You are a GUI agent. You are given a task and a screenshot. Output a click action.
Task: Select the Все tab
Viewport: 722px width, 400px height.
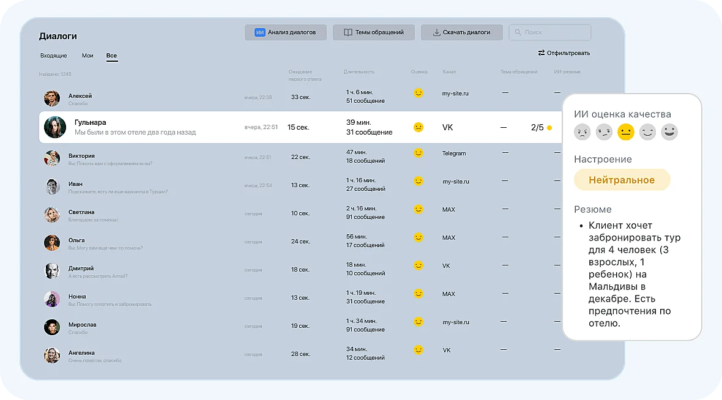tap(111, 56)
